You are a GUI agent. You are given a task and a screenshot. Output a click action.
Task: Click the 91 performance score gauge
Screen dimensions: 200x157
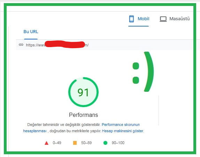pyautogui.click(x=83, y=92)
